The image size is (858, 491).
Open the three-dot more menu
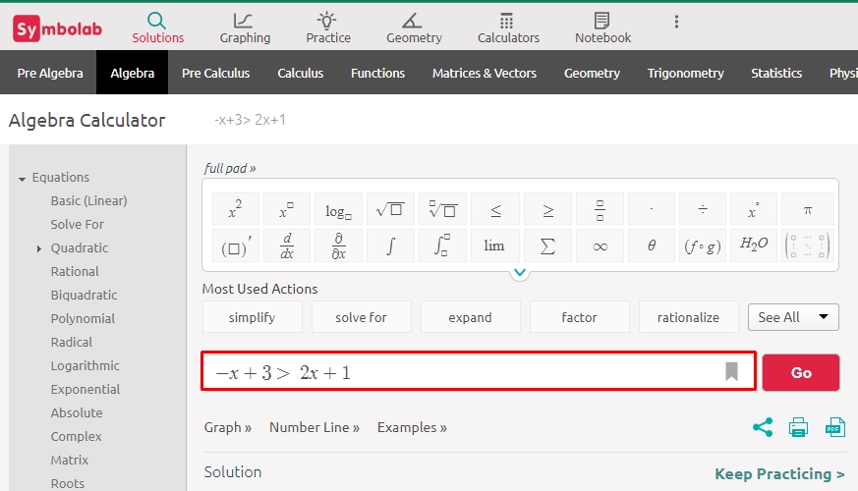[x=676, y=22]
